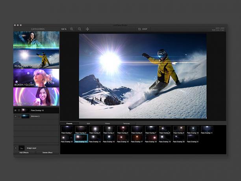Click the Shimmer 3 layer thumbnail
The image size is (241, 181).
[x=25, y=116]
